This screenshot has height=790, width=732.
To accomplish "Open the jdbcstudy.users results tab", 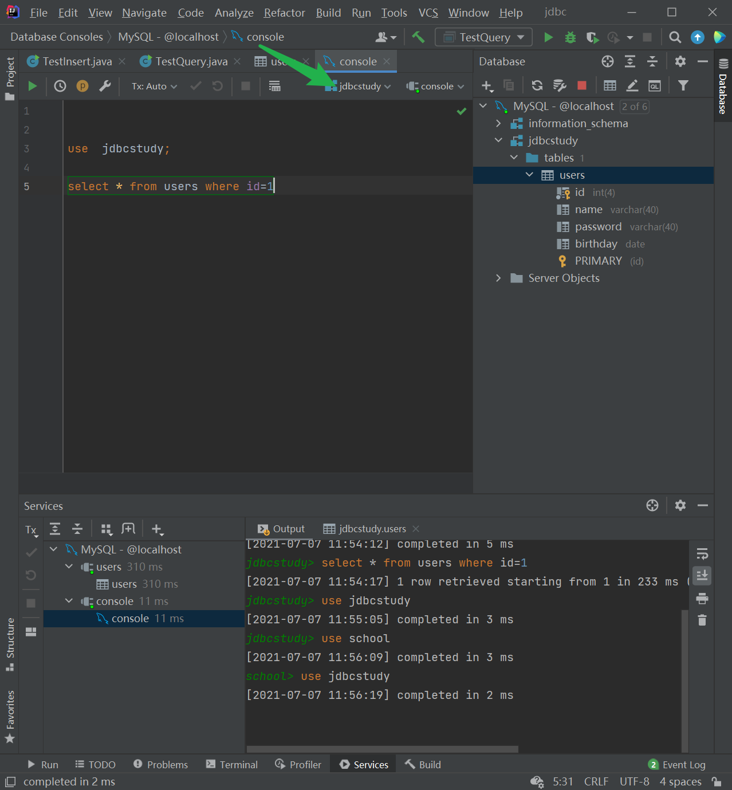I will 372,529.
